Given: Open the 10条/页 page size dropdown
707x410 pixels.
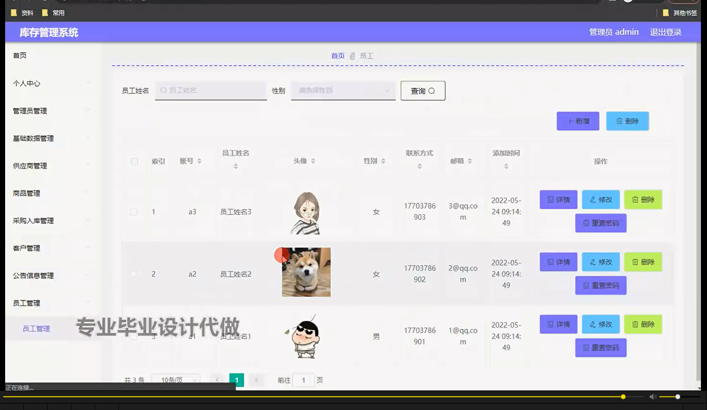Looking at the screenshot, I should click(x=176, y=380).
